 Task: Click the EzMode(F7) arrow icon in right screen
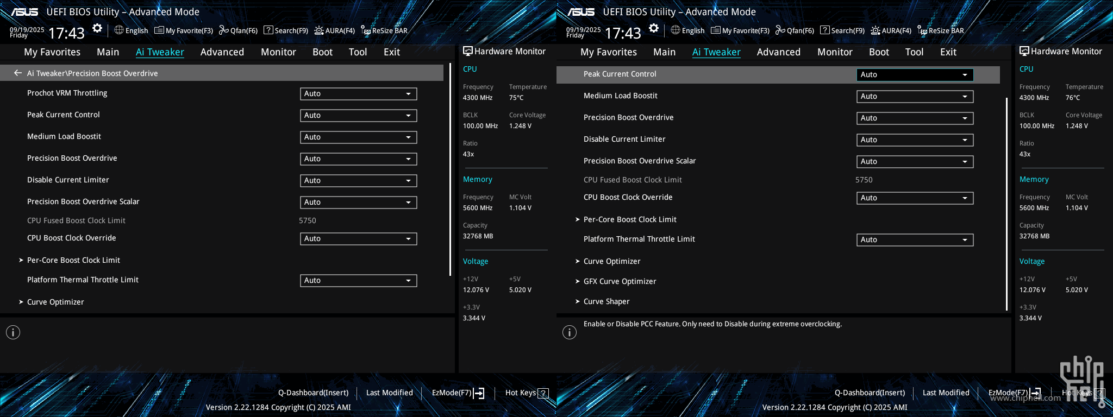1035,393
